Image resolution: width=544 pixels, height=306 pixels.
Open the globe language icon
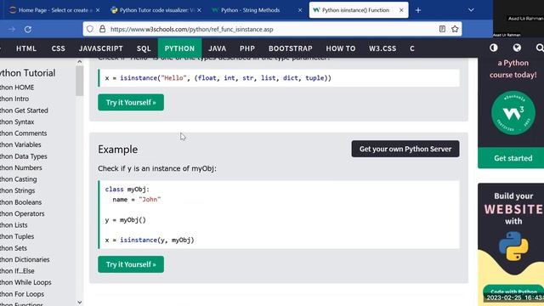click(x=517, y=48)
